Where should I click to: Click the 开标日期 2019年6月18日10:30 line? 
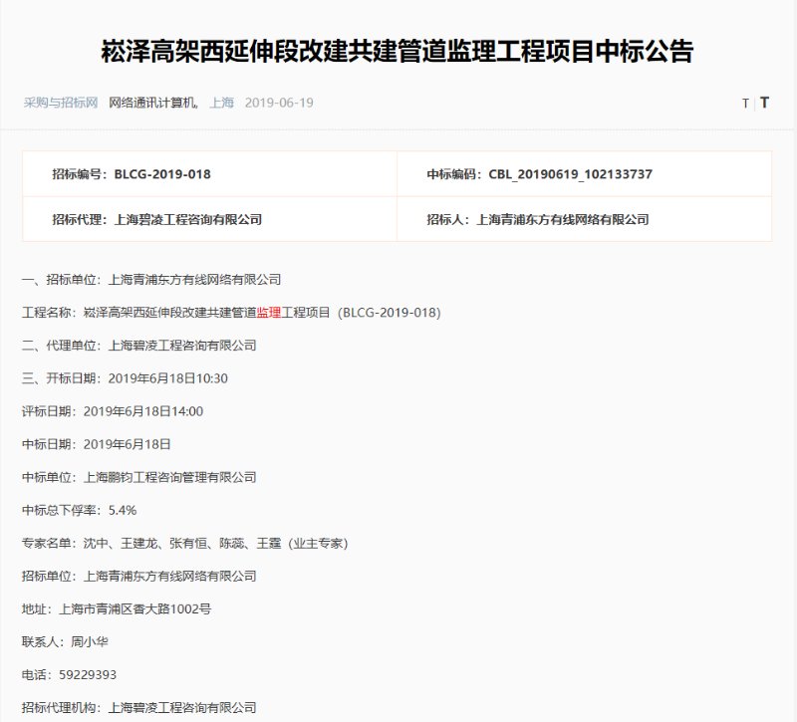tap(126, 378)
